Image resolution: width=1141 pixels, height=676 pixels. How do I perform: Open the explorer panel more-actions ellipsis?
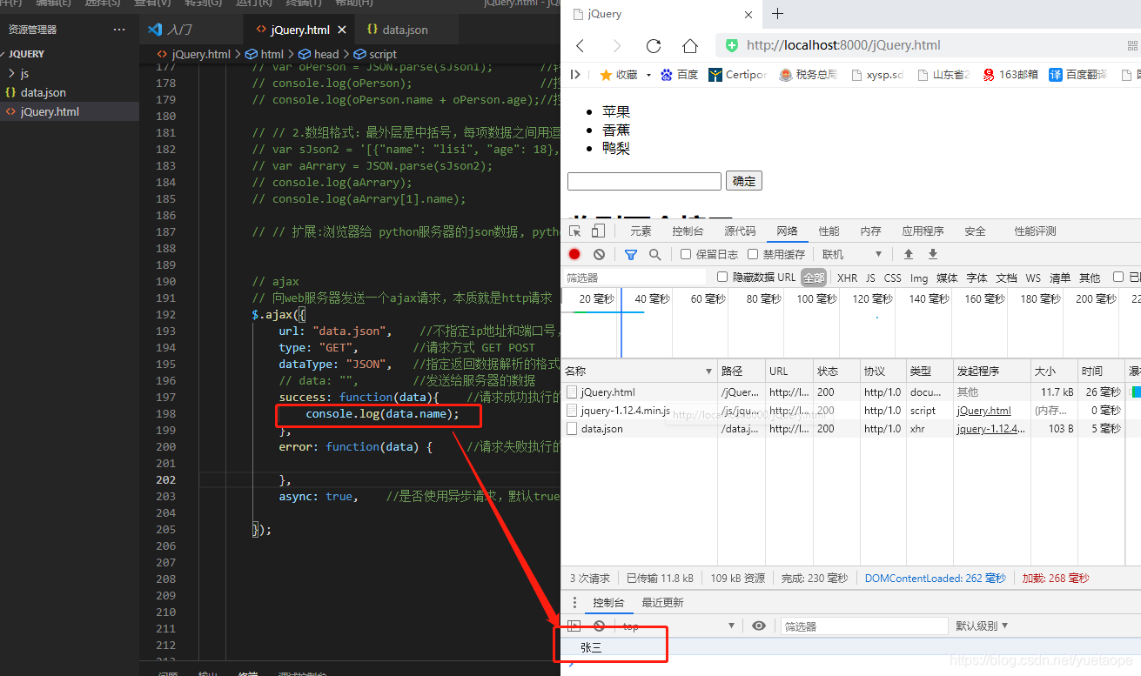pyautogui.click(x=119, y=30)
